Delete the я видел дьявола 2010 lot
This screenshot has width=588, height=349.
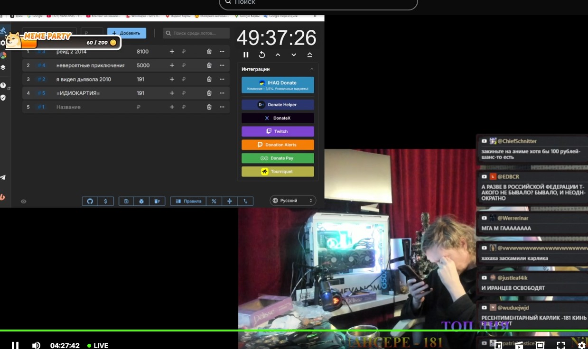209,79
